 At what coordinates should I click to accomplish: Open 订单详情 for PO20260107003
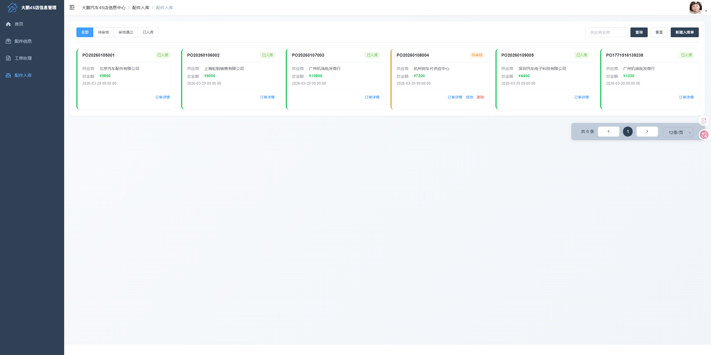(x=372, y=97)
